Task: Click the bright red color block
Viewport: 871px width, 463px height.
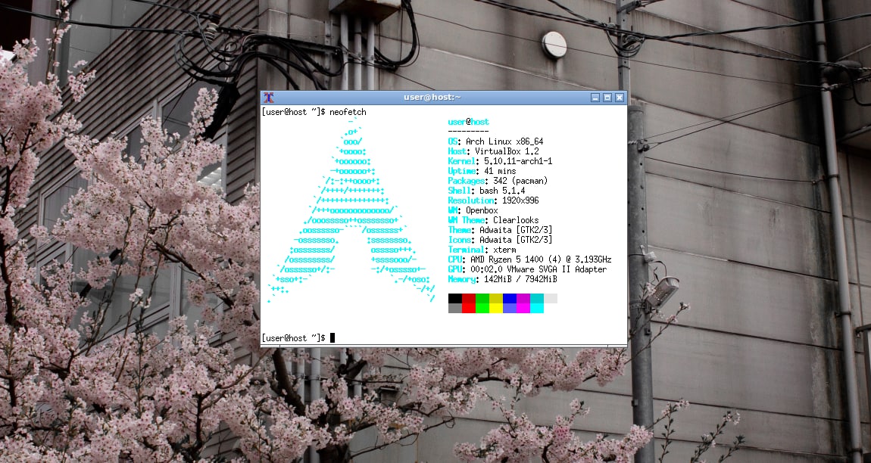Action: pyautogui.click(x=469, y=308)
